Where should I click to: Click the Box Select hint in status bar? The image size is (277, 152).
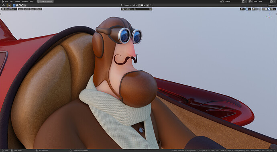pos(16,150)
